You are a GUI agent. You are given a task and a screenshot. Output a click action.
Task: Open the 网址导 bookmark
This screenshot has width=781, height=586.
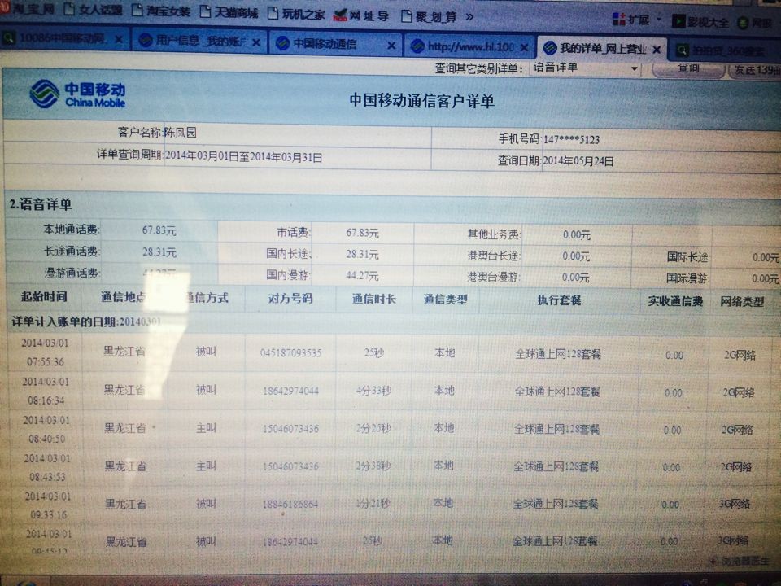pyautogui.click(x=361, y=15)
